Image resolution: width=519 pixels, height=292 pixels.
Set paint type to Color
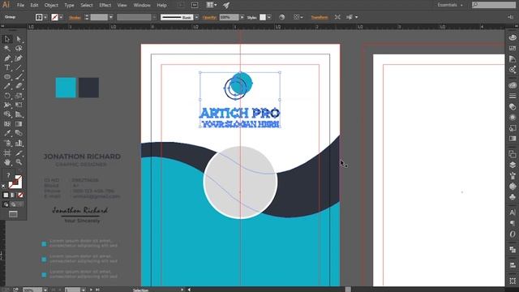pos(6,195)
